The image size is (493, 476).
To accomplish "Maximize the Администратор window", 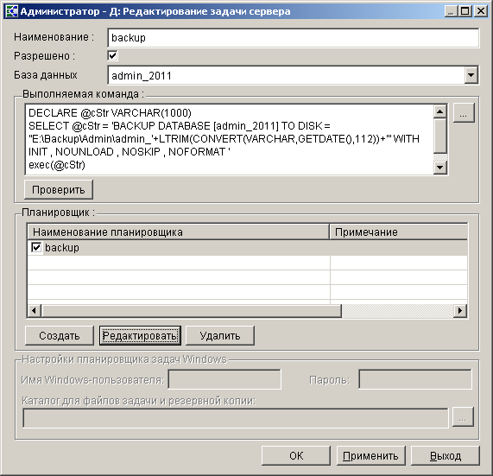I will [x=465, y=11].
